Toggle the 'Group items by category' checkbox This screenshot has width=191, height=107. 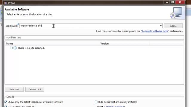pyautogui.click(x=6, y=106)
